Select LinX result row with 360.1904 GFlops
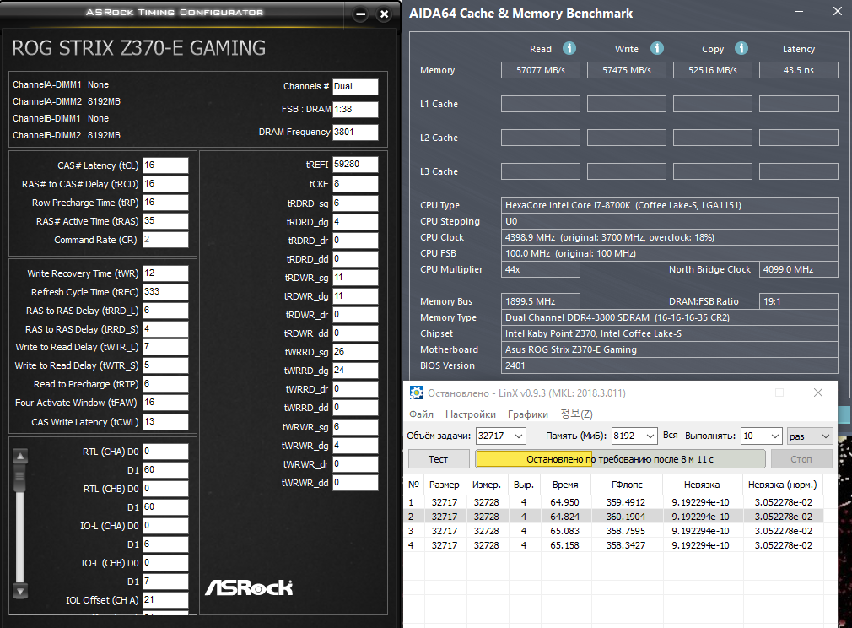Viewport: 852px width, 628px height. tap(615, 517)
